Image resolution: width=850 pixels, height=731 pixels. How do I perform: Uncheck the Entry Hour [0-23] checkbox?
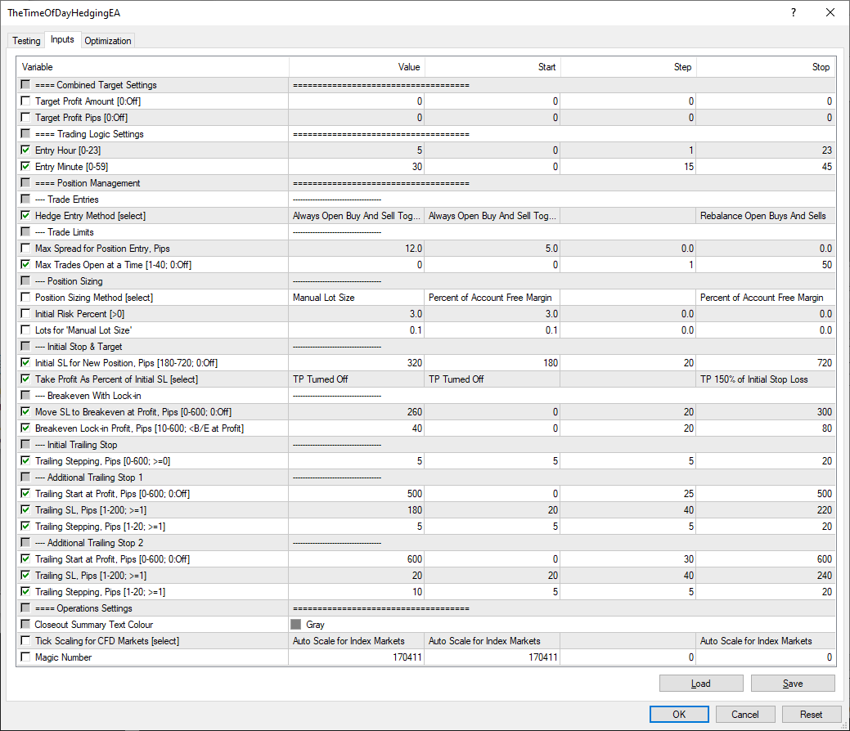pyautogui.click(x=26, y=150)
